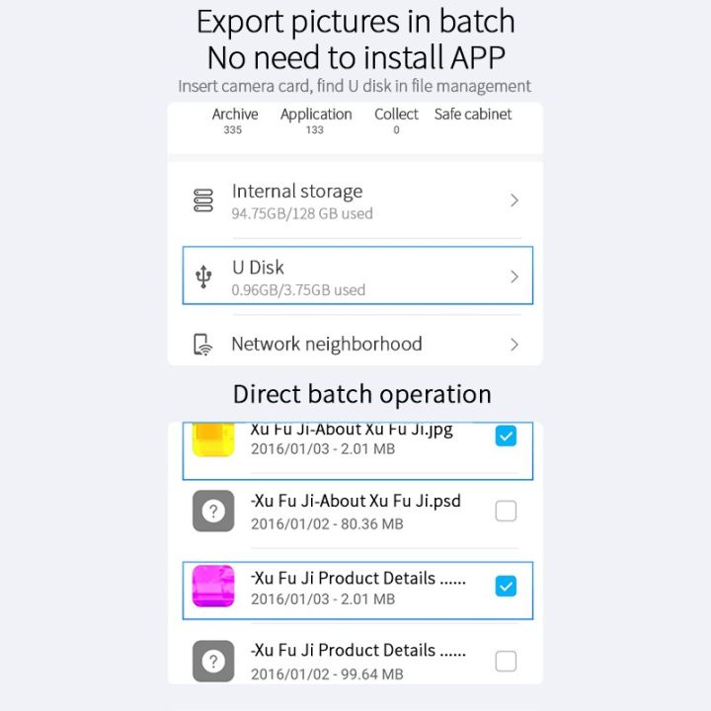
Task: Open the Xu Fu Ji-About Xu Fu Ji.psd file
Action: click(355, 512)
